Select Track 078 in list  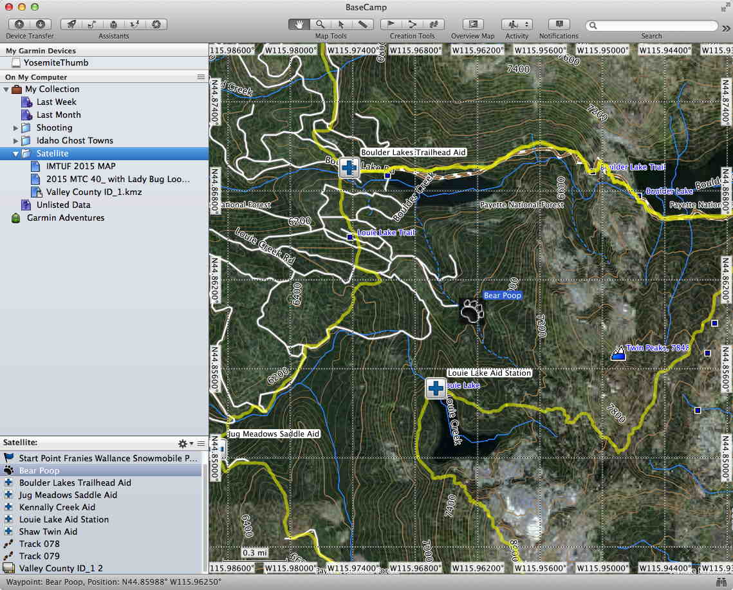coord(102,544)
